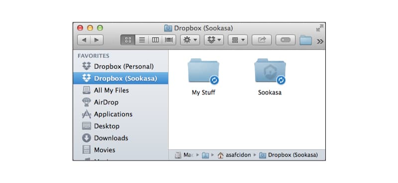This screenshot has width=398, height=183.
Task: Open the gear Action menu
Action: click(190, 40)
